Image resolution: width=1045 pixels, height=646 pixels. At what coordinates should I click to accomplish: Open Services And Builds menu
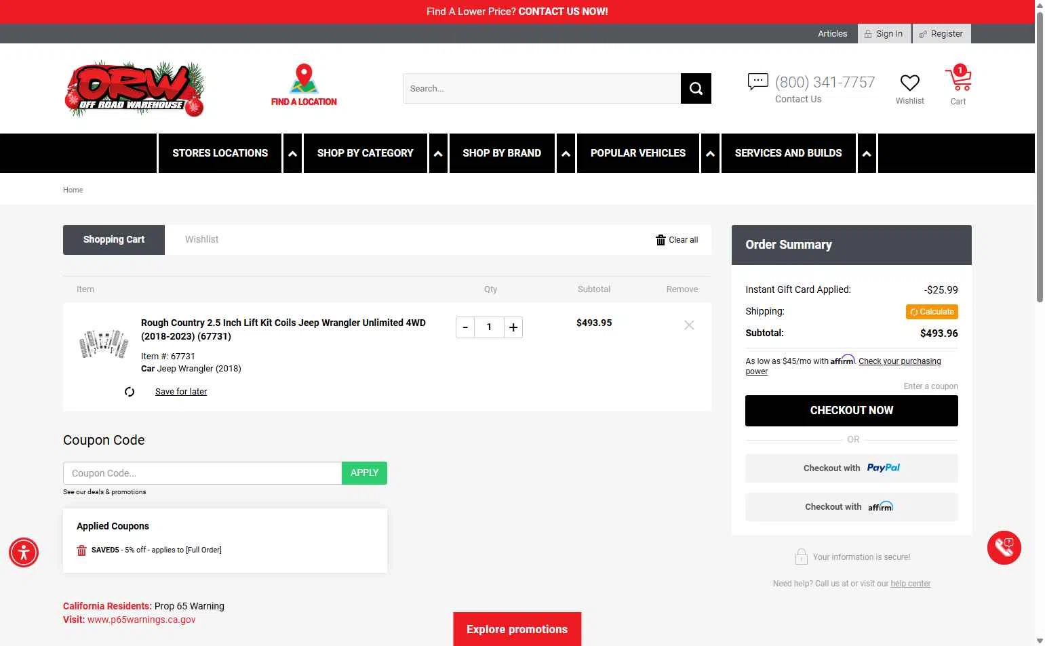[788, 153]
